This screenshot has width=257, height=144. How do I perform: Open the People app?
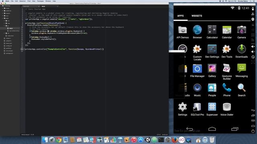[x=212, y=90]
